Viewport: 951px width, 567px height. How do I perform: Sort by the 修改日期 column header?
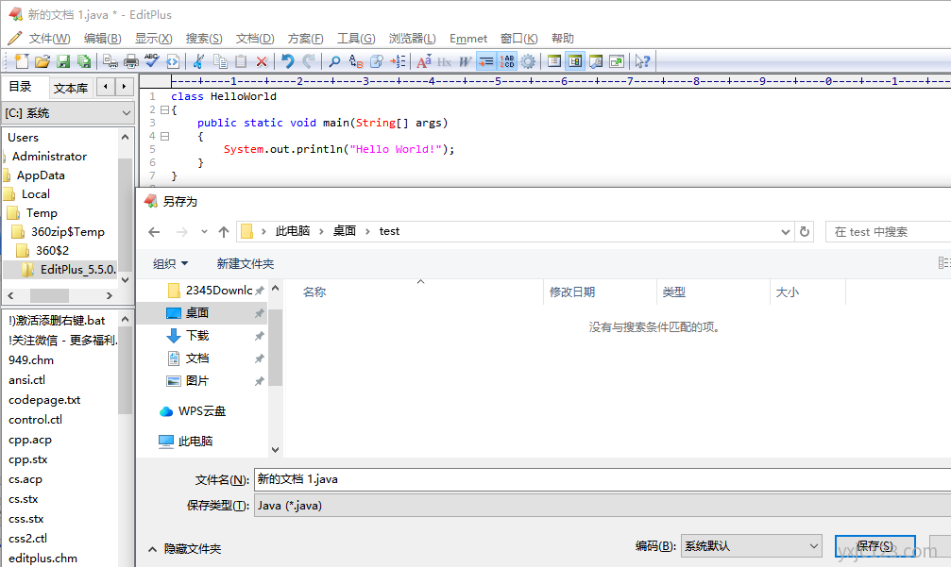572,292
